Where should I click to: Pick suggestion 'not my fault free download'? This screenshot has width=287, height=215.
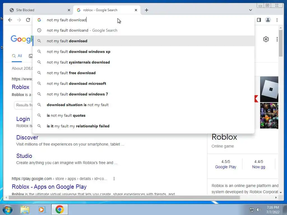click(143, 73)
